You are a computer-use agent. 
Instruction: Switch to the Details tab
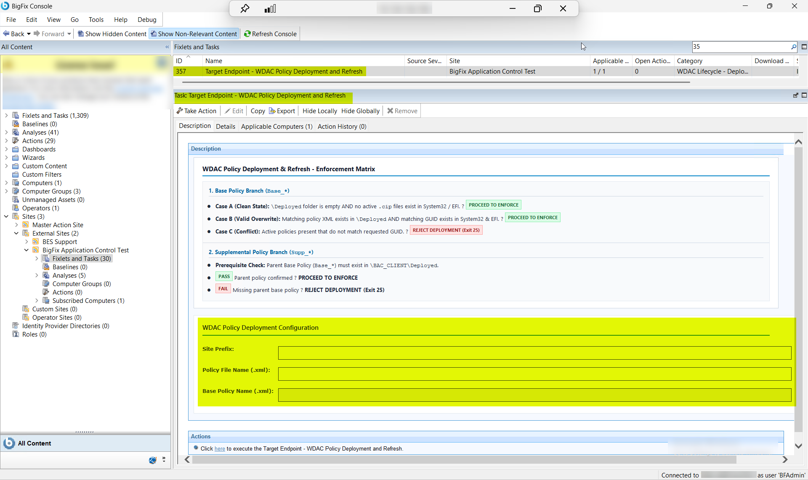pyautogui.click(x=226, y=127)
